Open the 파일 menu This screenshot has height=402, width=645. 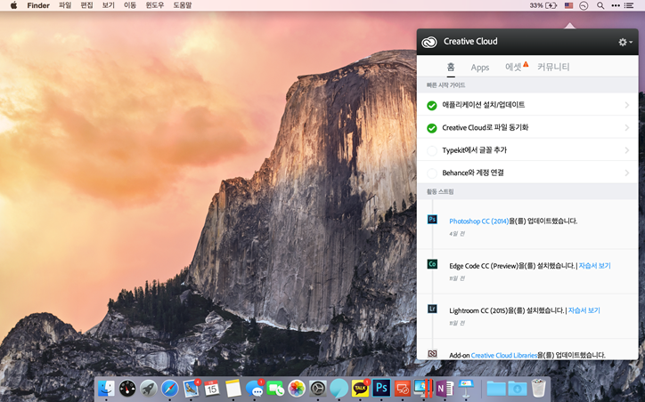pyautogui.click(x=65, y=5)
